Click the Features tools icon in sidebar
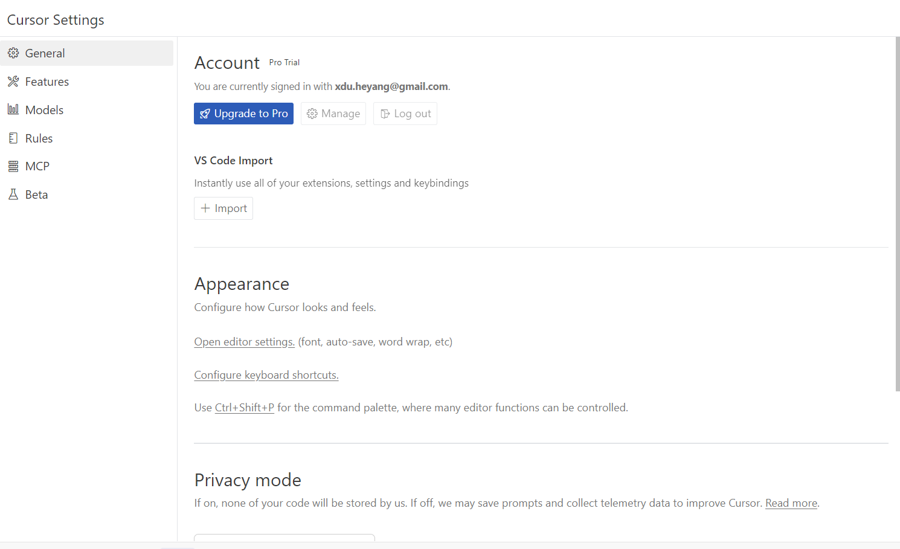 (13, 82)
